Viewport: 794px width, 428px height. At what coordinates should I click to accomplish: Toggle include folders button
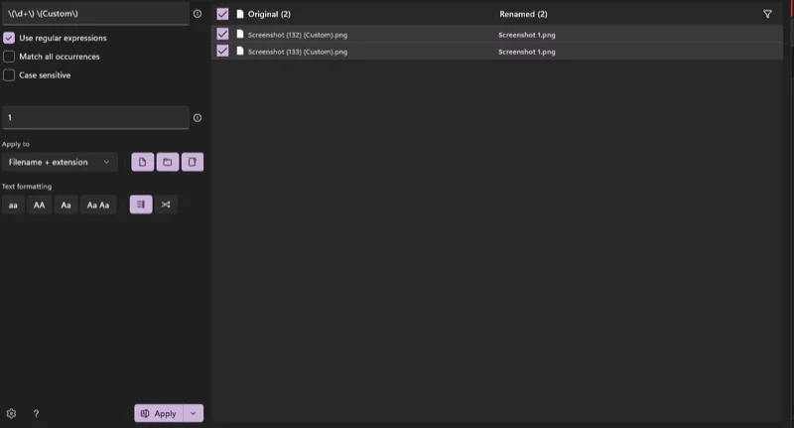point(168,162)
